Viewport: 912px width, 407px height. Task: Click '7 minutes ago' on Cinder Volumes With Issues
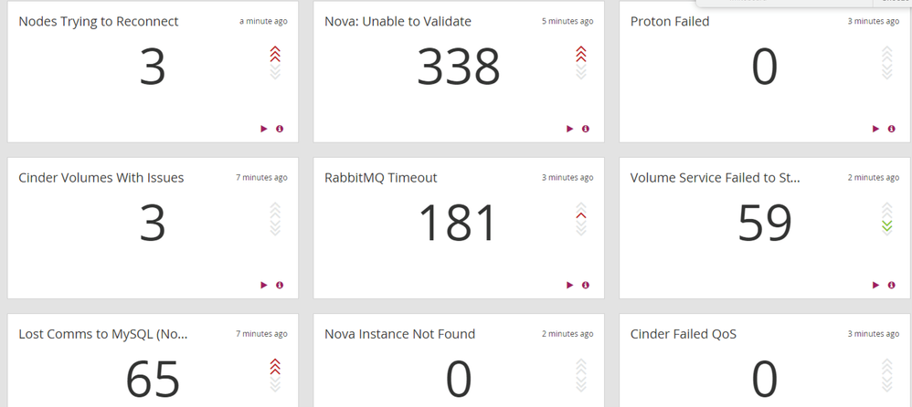261,178
